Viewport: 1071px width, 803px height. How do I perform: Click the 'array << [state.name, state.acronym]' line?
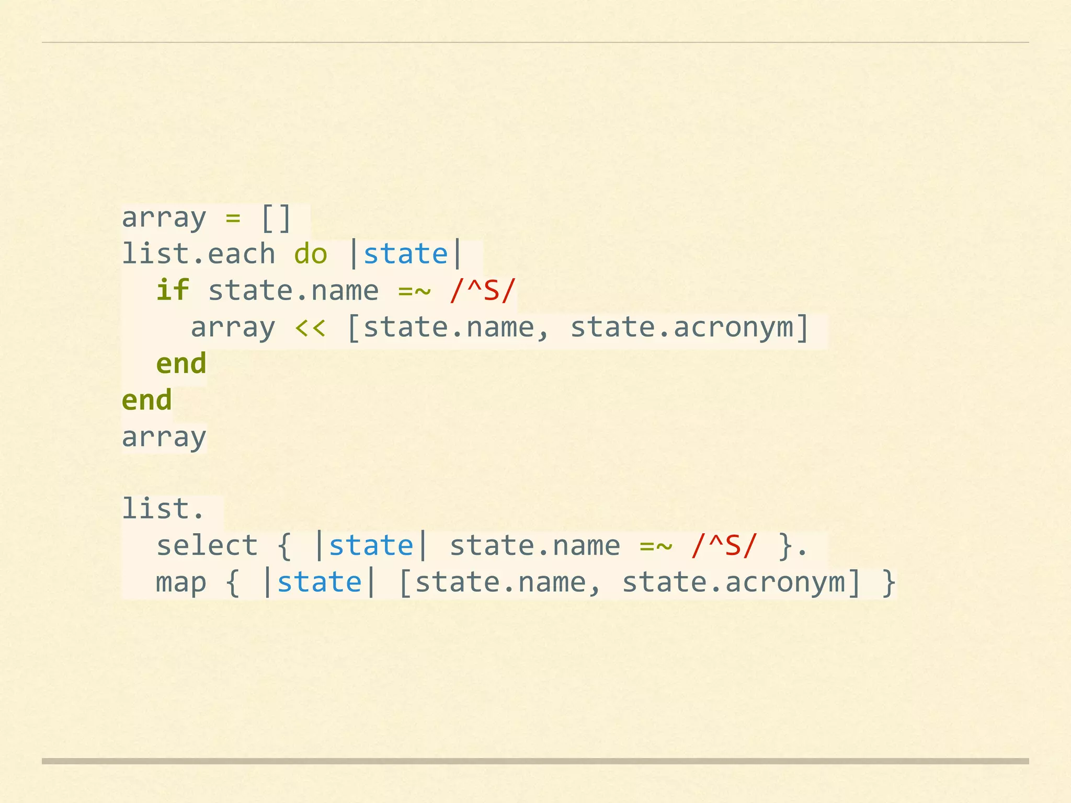coord(500,328)
